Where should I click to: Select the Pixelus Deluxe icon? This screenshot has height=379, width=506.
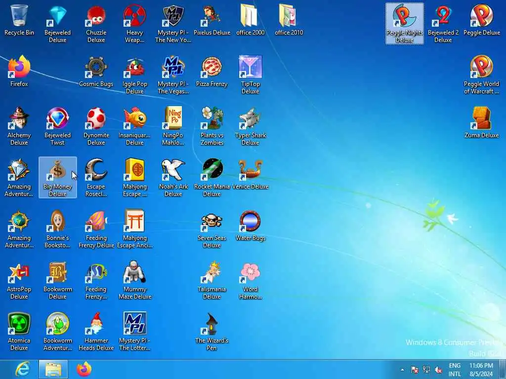click(x=212, y=20)
